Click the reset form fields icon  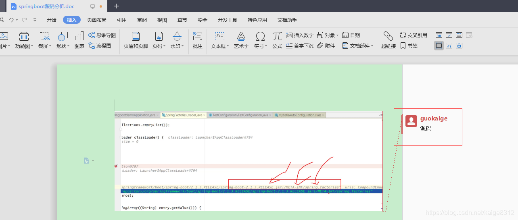pyautogui.click(x=449, y=46)
